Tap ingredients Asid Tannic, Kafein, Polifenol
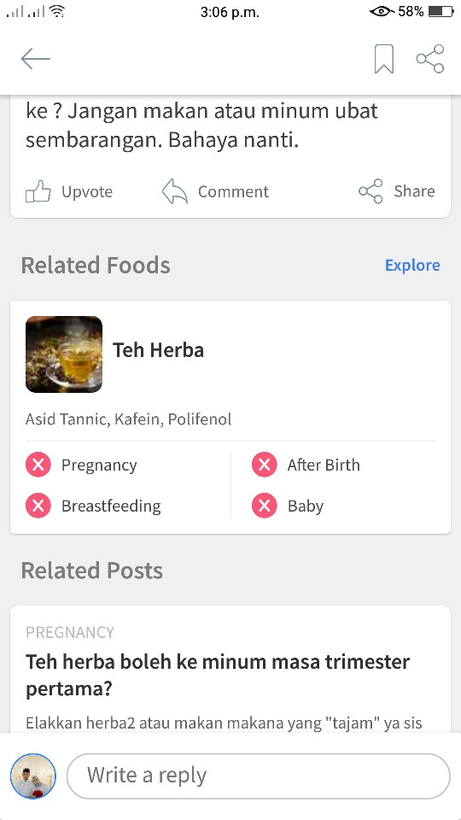This screenshot has height=820, width=461. [129, 419]
